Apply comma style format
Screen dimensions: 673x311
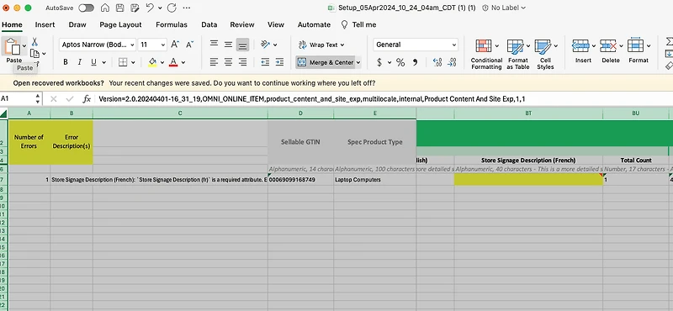415,63
